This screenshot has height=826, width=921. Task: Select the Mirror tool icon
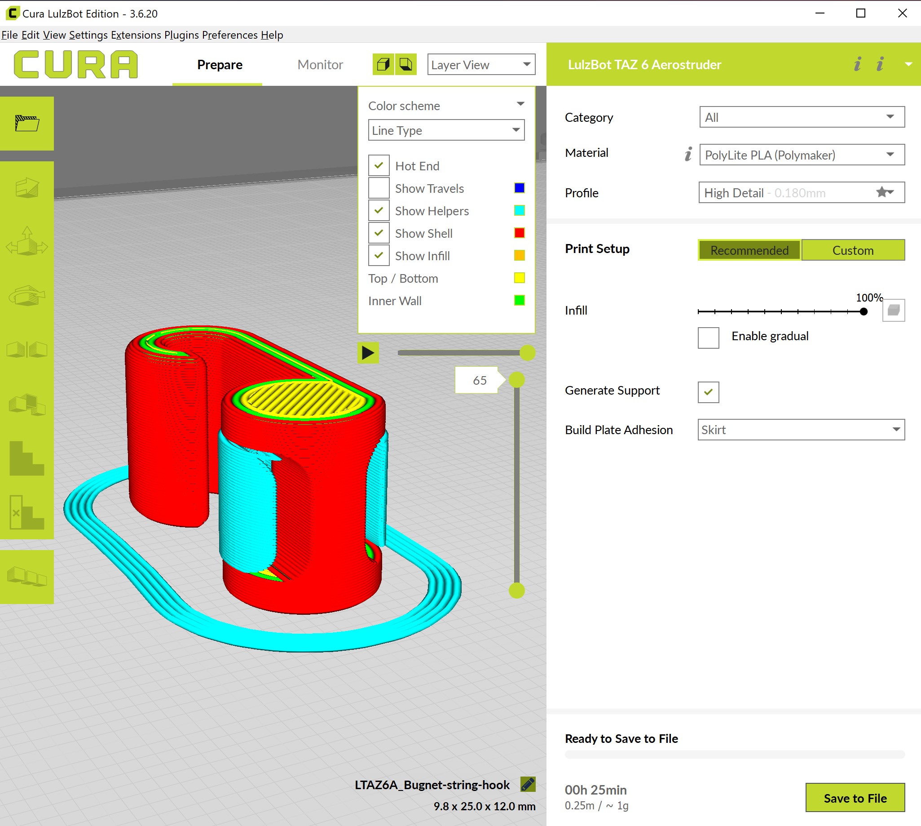click(27, 350)
